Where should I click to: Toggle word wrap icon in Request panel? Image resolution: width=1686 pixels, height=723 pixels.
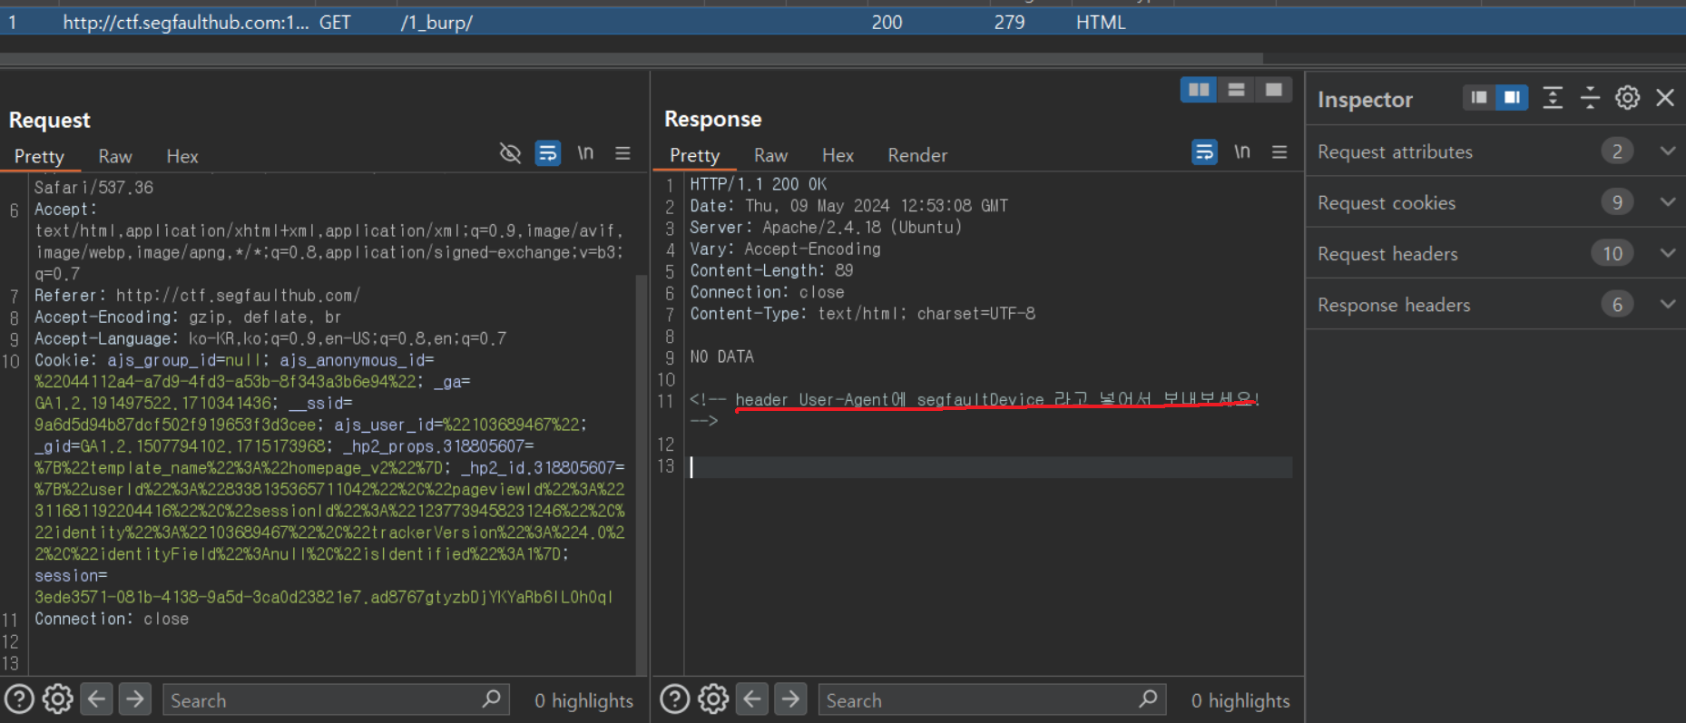click(547, 153)
